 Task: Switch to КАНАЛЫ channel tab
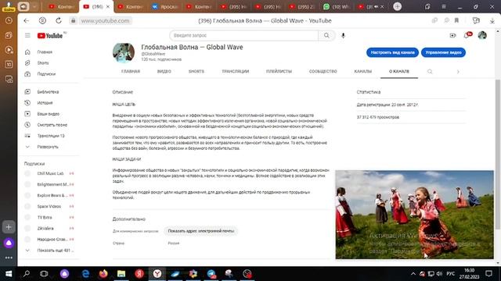tap(363, 71)
